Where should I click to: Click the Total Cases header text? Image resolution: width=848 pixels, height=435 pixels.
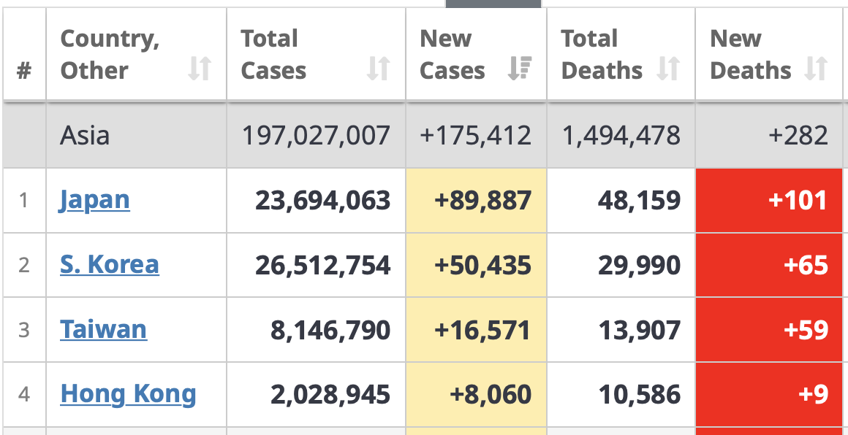point(273,54)
